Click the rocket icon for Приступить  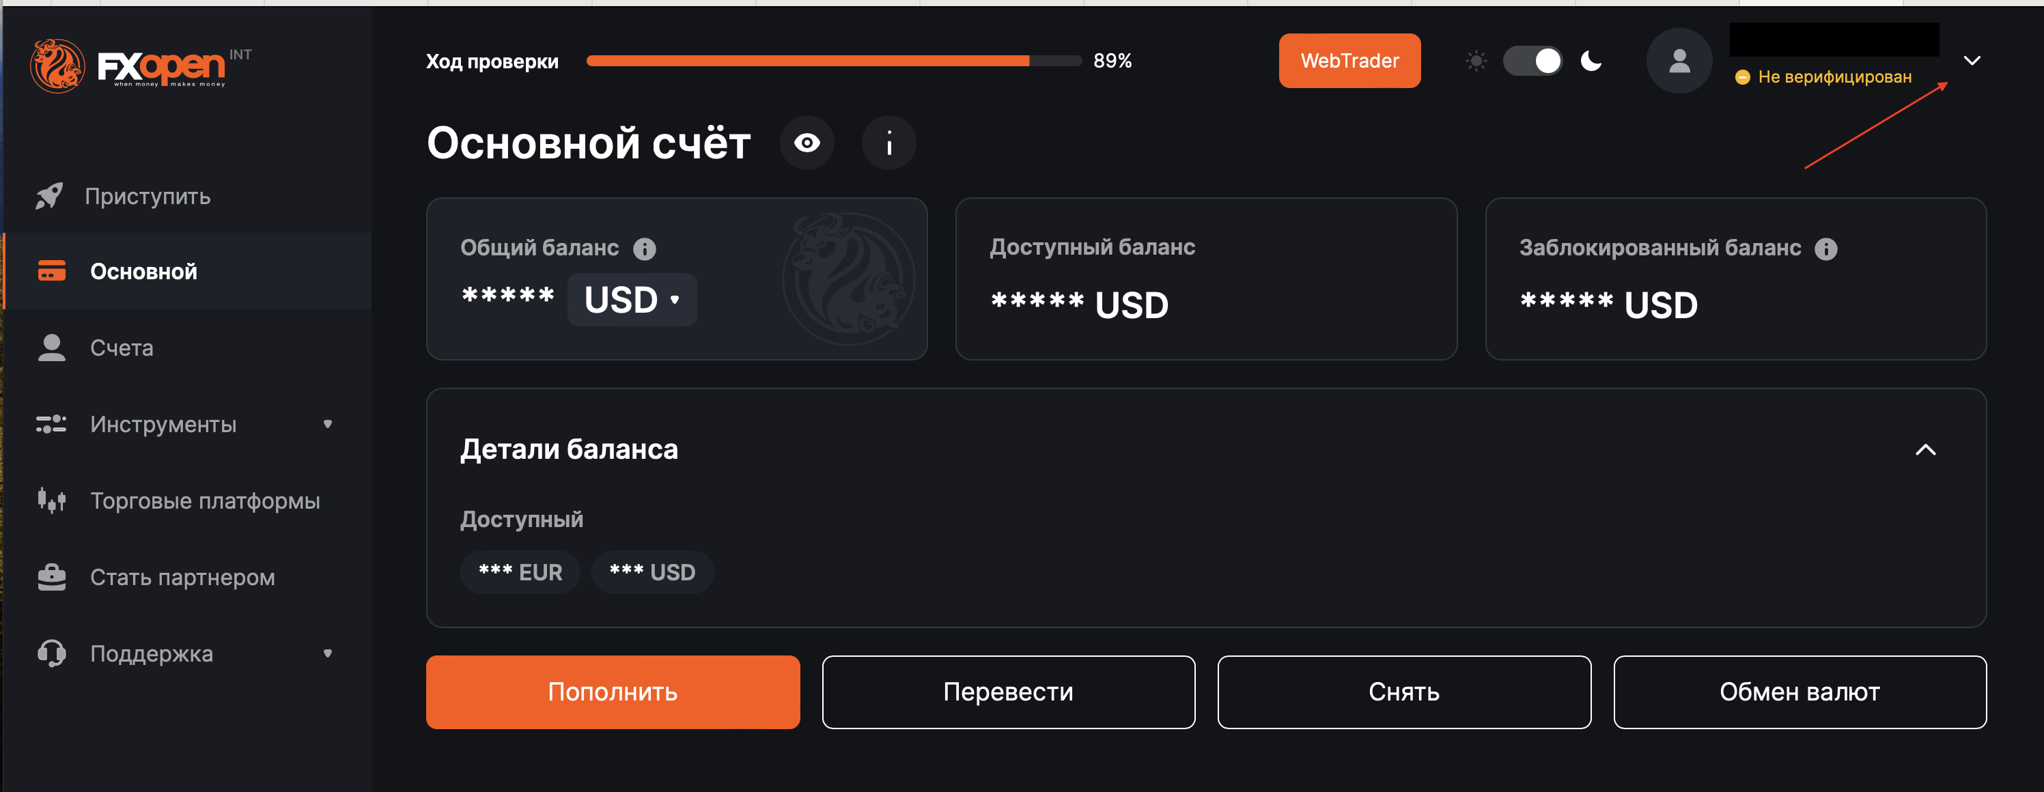(x=49, y=196)
